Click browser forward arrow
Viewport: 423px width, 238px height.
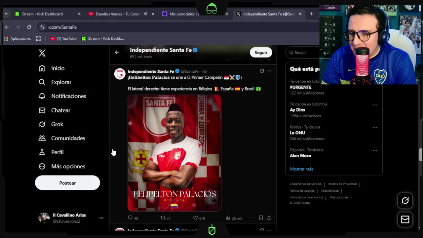coord(18,27)
